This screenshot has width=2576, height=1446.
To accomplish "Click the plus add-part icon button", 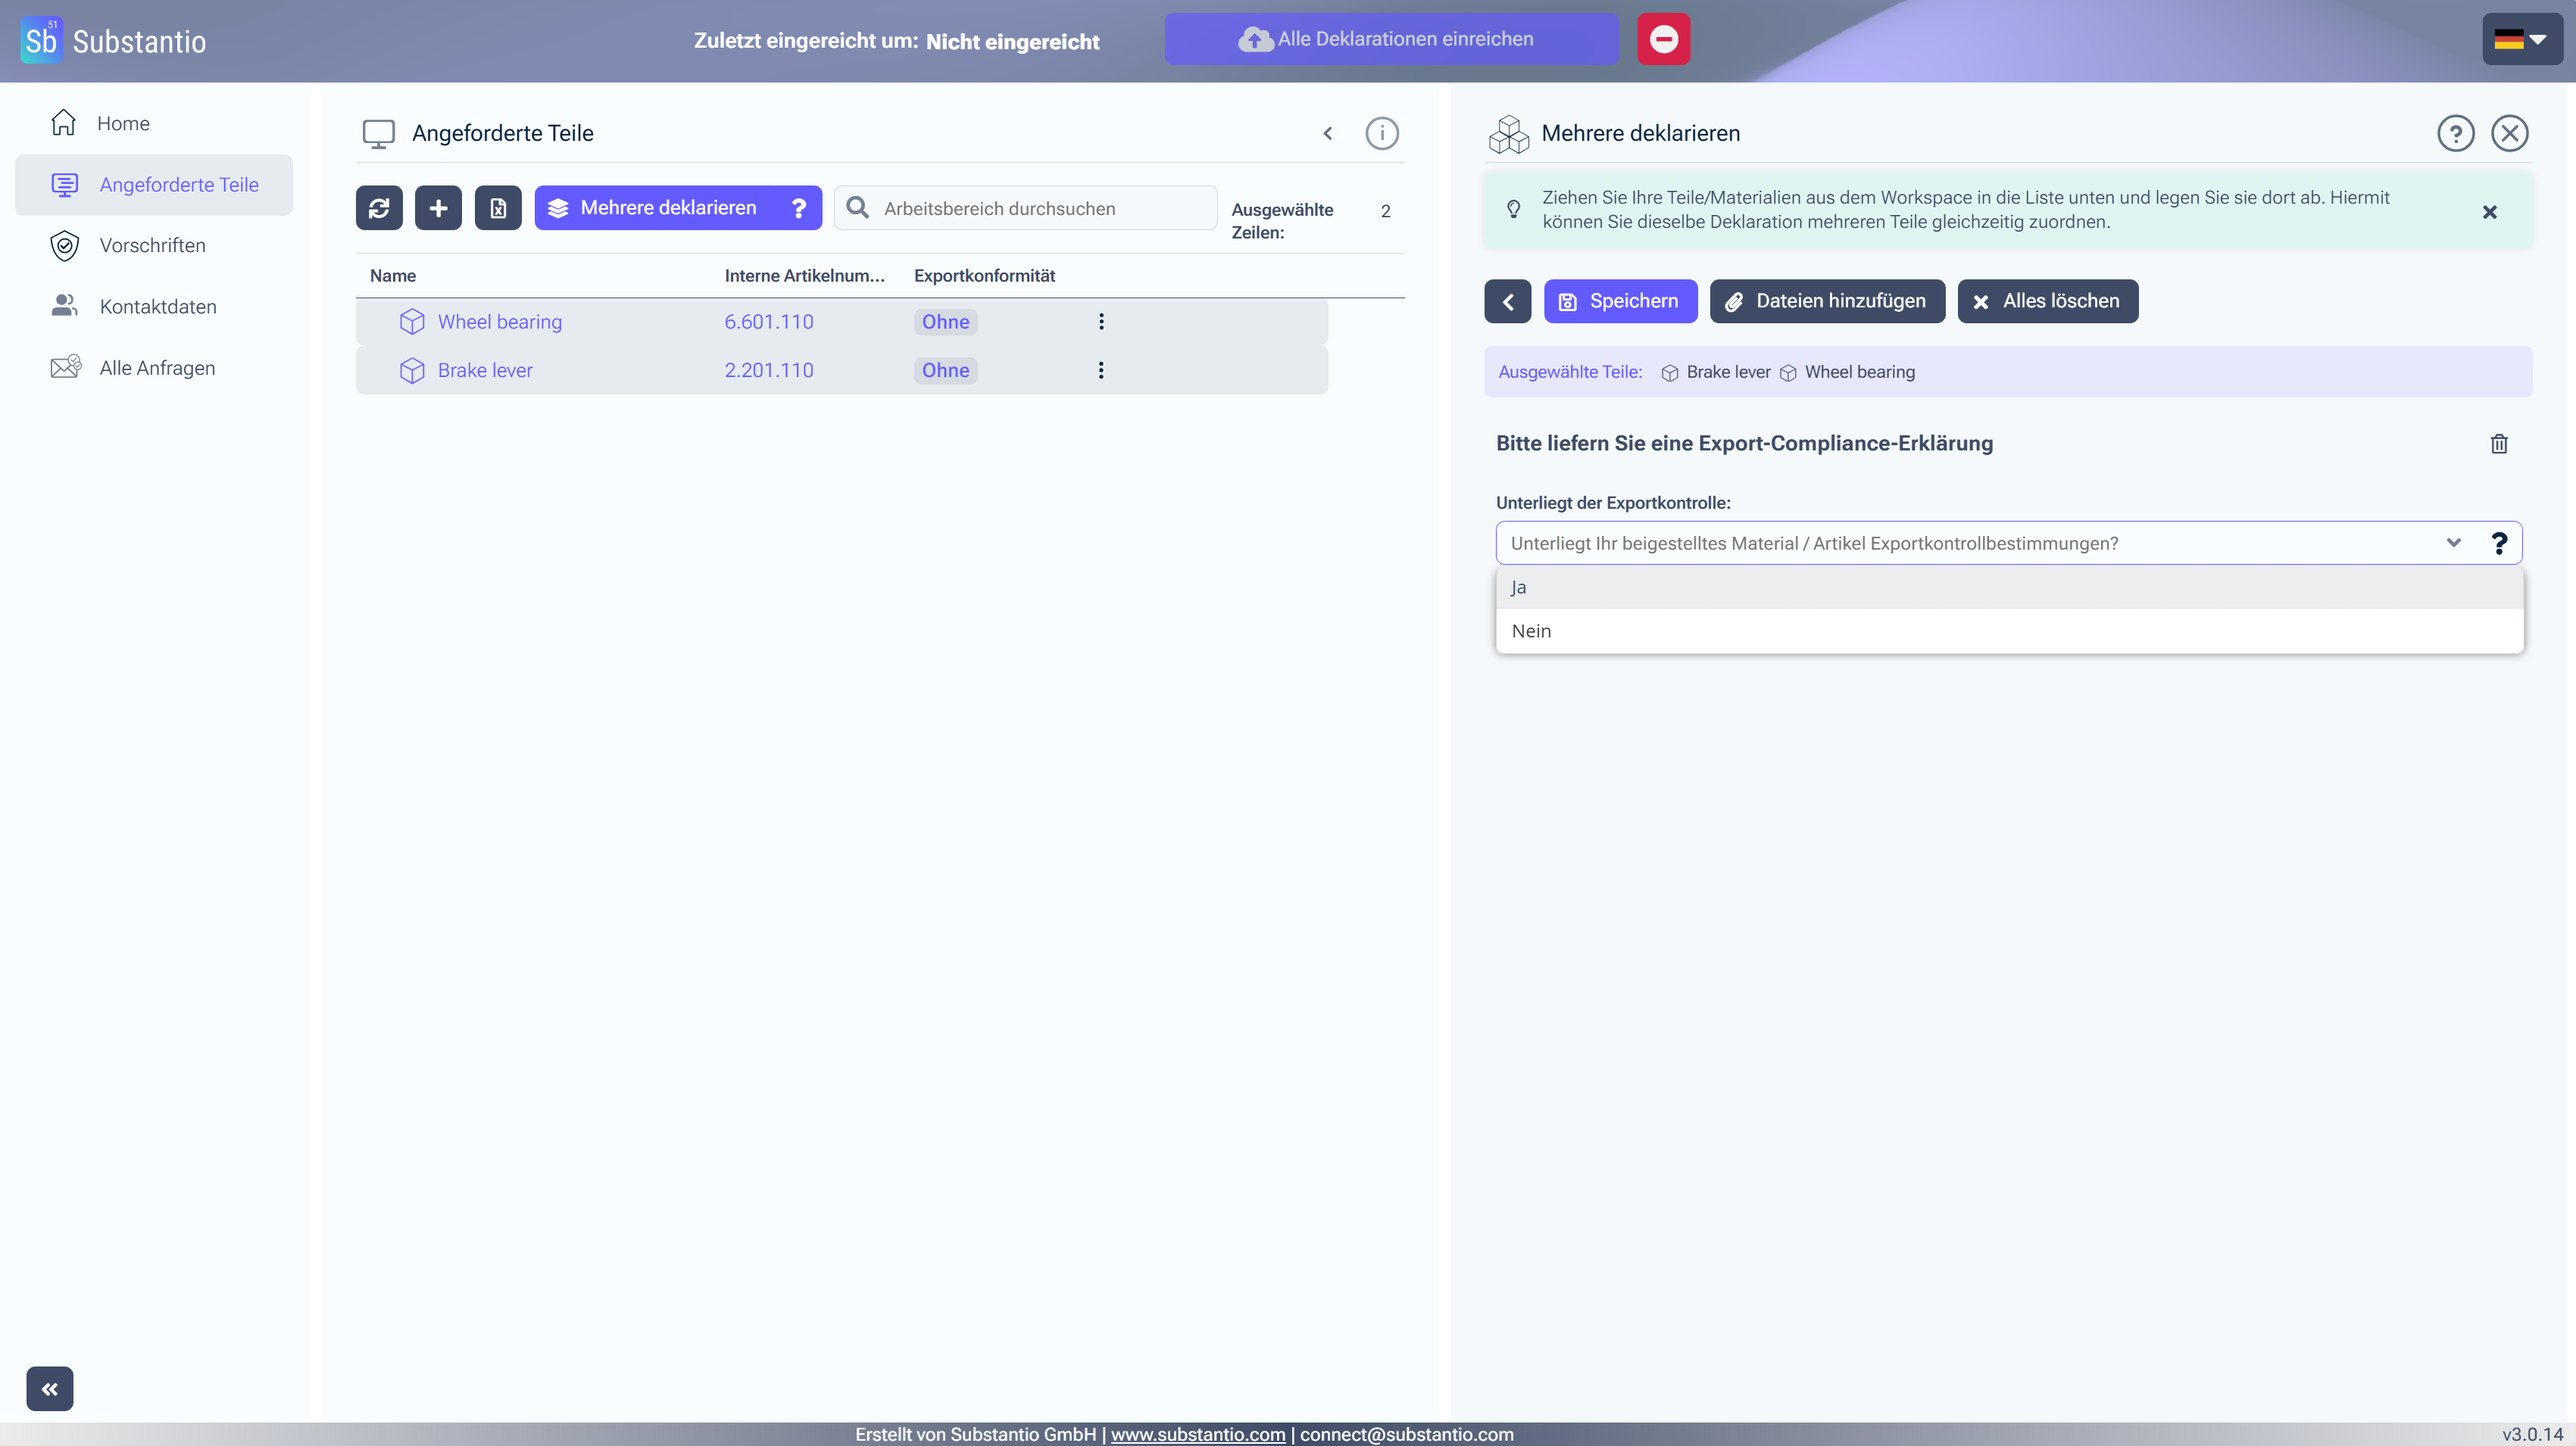I will (438, 208).
